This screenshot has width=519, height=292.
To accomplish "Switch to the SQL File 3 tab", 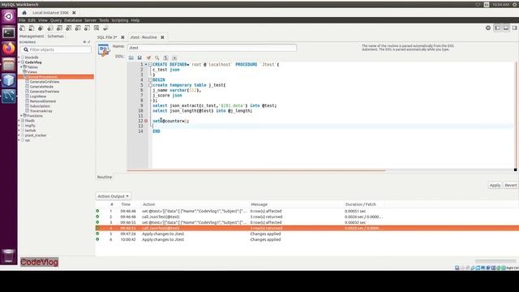I will point(107,37).
